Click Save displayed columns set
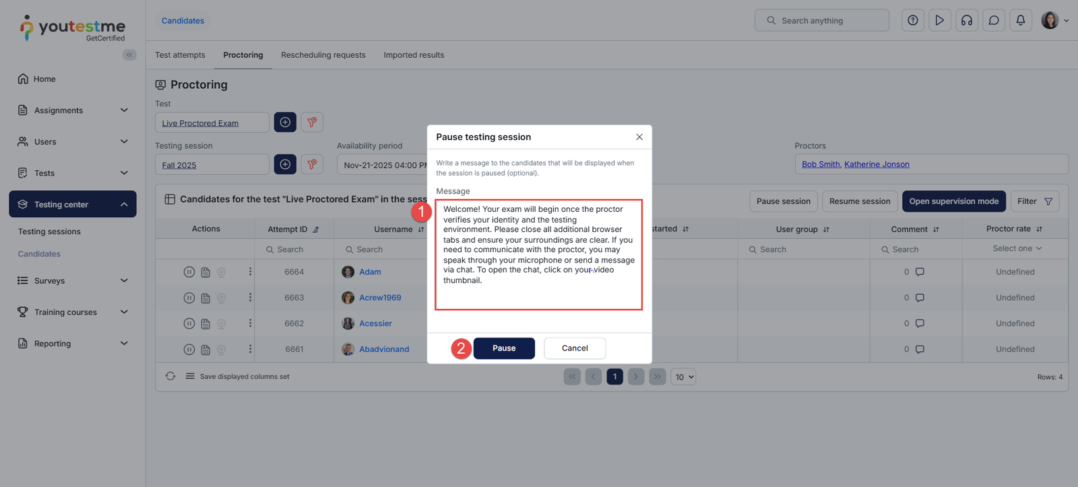 coord(237,377)
